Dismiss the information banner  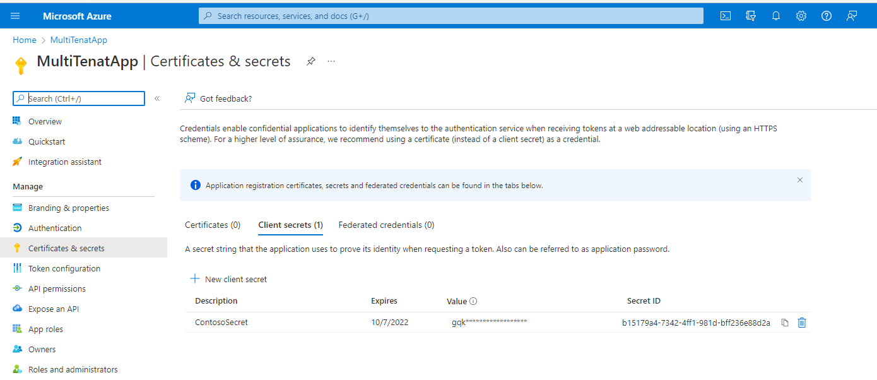click(800, 180)
